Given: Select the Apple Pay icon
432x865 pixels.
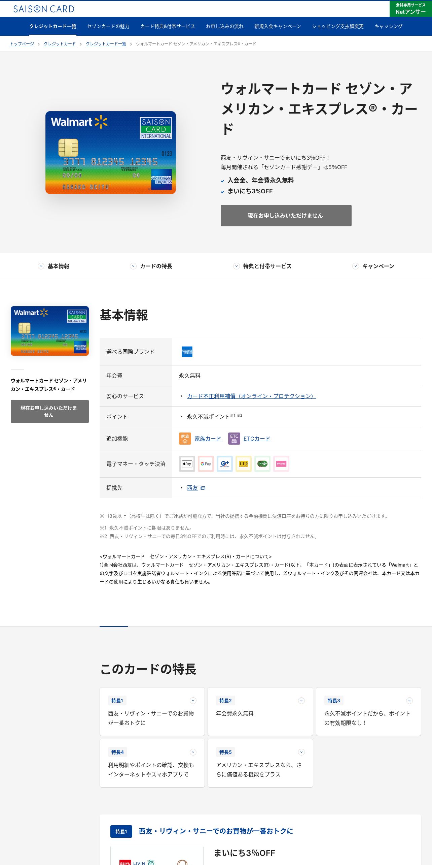Looking at the screenshot, I should [x=187, y=464].
